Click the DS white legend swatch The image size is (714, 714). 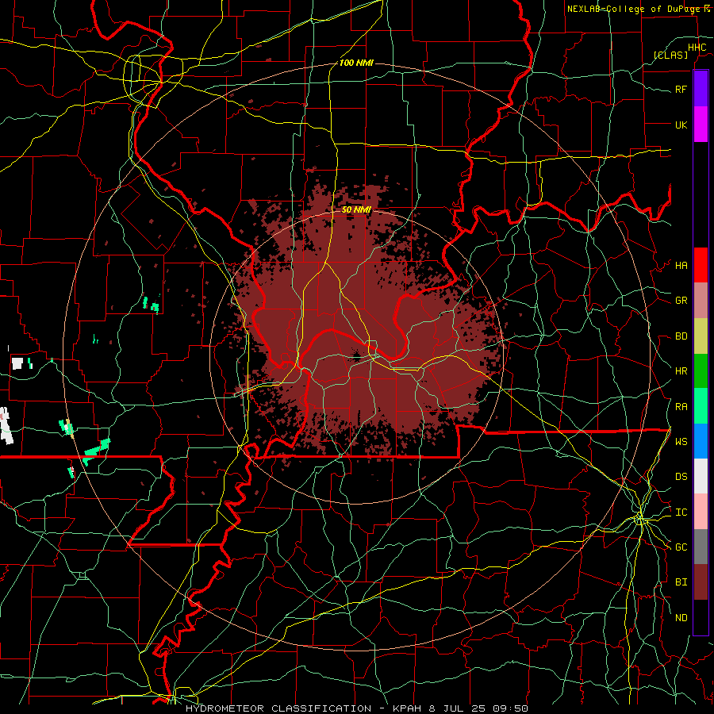tap(701, 476)
